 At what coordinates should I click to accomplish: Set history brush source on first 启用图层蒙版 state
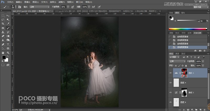coord(170,37)
